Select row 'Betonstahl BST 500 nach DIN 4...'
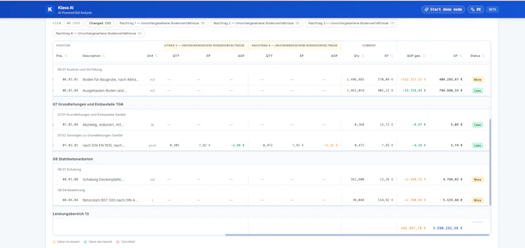 click(270, 200)
